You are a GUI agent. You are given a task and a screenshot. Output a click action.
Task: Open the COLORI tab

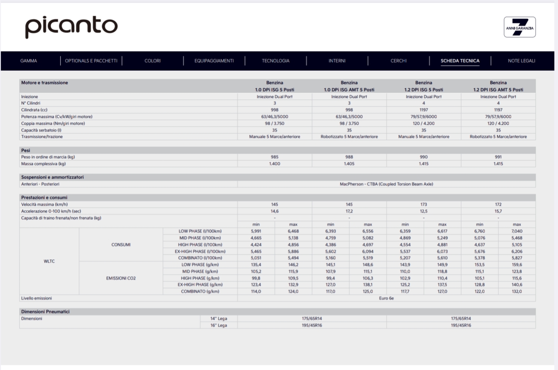153,61
